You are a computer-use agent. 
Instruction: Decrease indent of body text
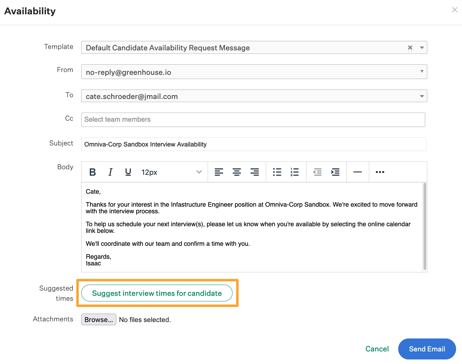317,172
